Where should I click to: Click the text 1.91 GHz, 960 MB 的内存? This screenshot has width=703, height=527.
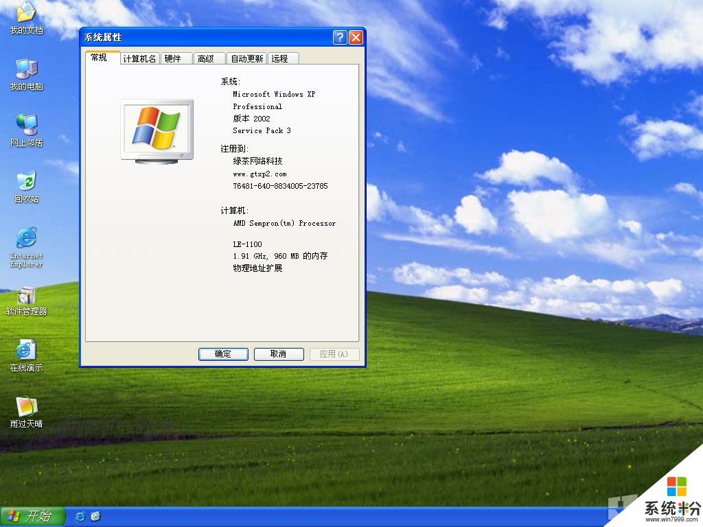coord(280,256)
